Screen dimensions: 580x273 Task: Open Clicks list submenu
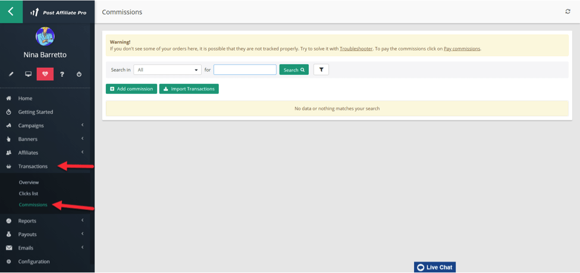point(29,193)
